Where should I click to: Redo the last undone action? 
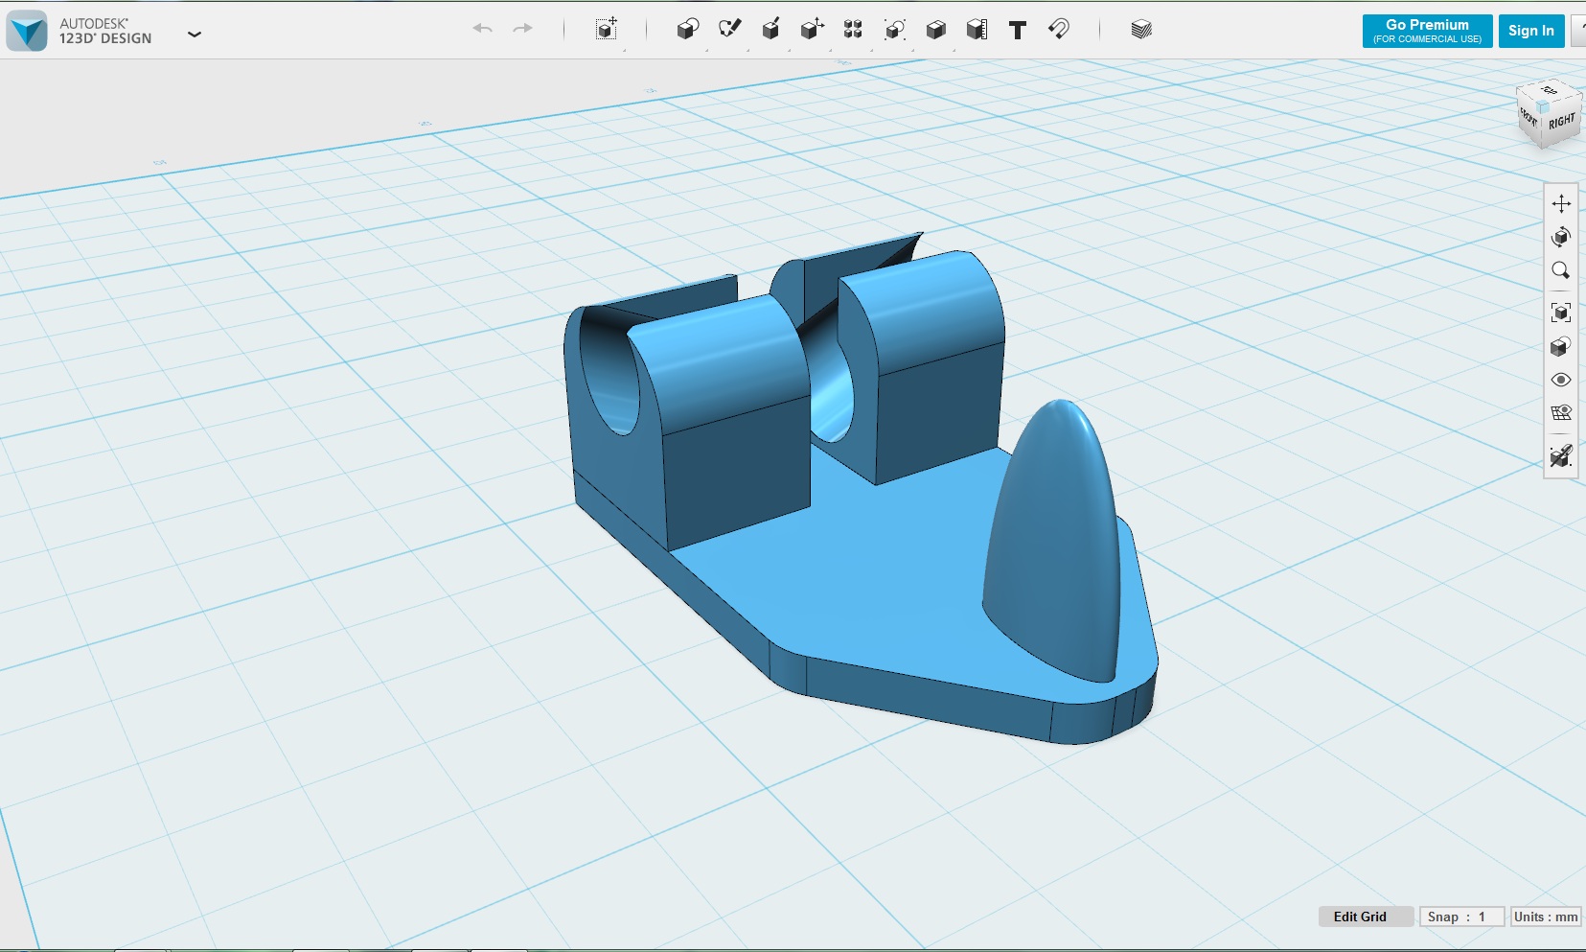click(522, 29)
